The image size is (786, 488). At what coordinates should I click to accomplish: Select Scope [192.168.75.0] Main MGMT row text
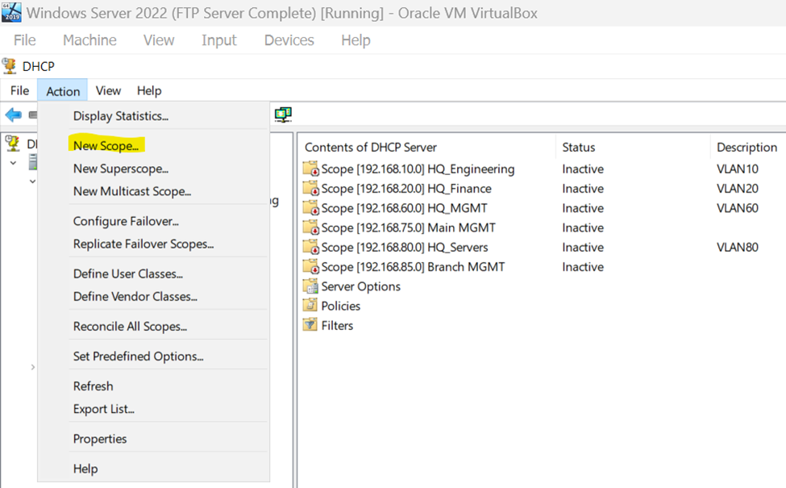(x=409, y=227)
